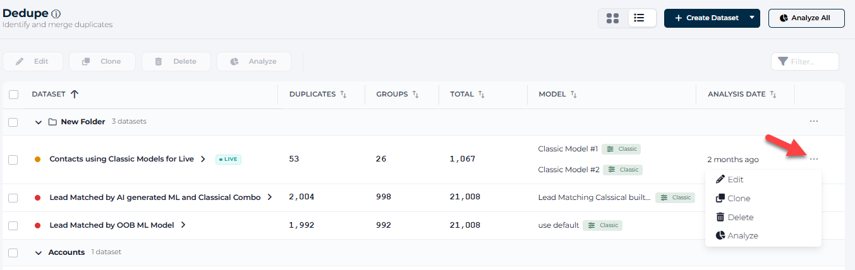The width and height of the screenshot is (855, 270).
Task: Click the New Folder folder icon
Action: pos(52,122)
